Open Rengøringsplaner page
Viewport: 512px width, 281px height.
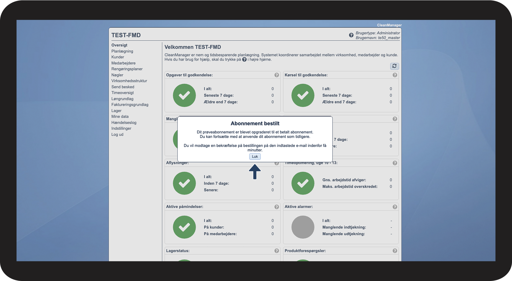coord(127,69)
